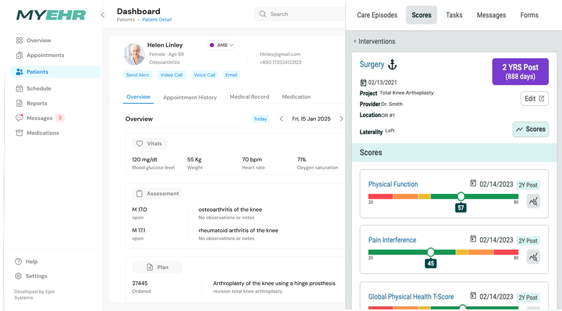Click the Messages badge showing 3
This screenshot has width=562, height=311.
[60, 118]
